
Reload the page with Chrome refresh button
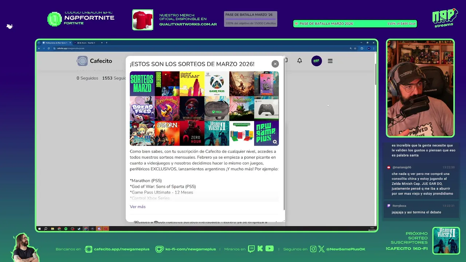(x=48, y=48)
